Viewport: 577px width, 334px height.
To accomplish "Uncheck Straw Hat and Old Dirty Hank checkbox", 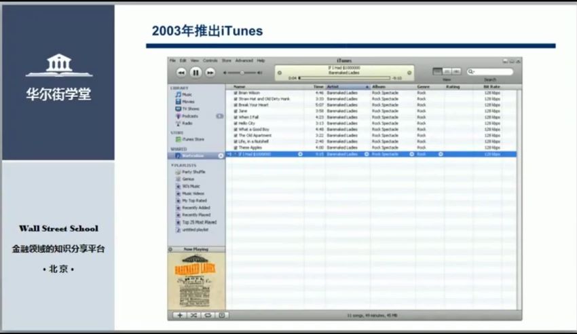I will click(x=236, y=99).
